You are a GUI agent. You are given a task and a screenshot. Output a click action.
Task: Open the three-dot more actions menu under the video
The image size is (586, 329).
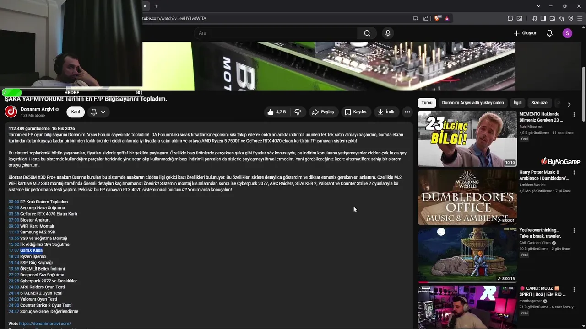click(x=407, y=112)
